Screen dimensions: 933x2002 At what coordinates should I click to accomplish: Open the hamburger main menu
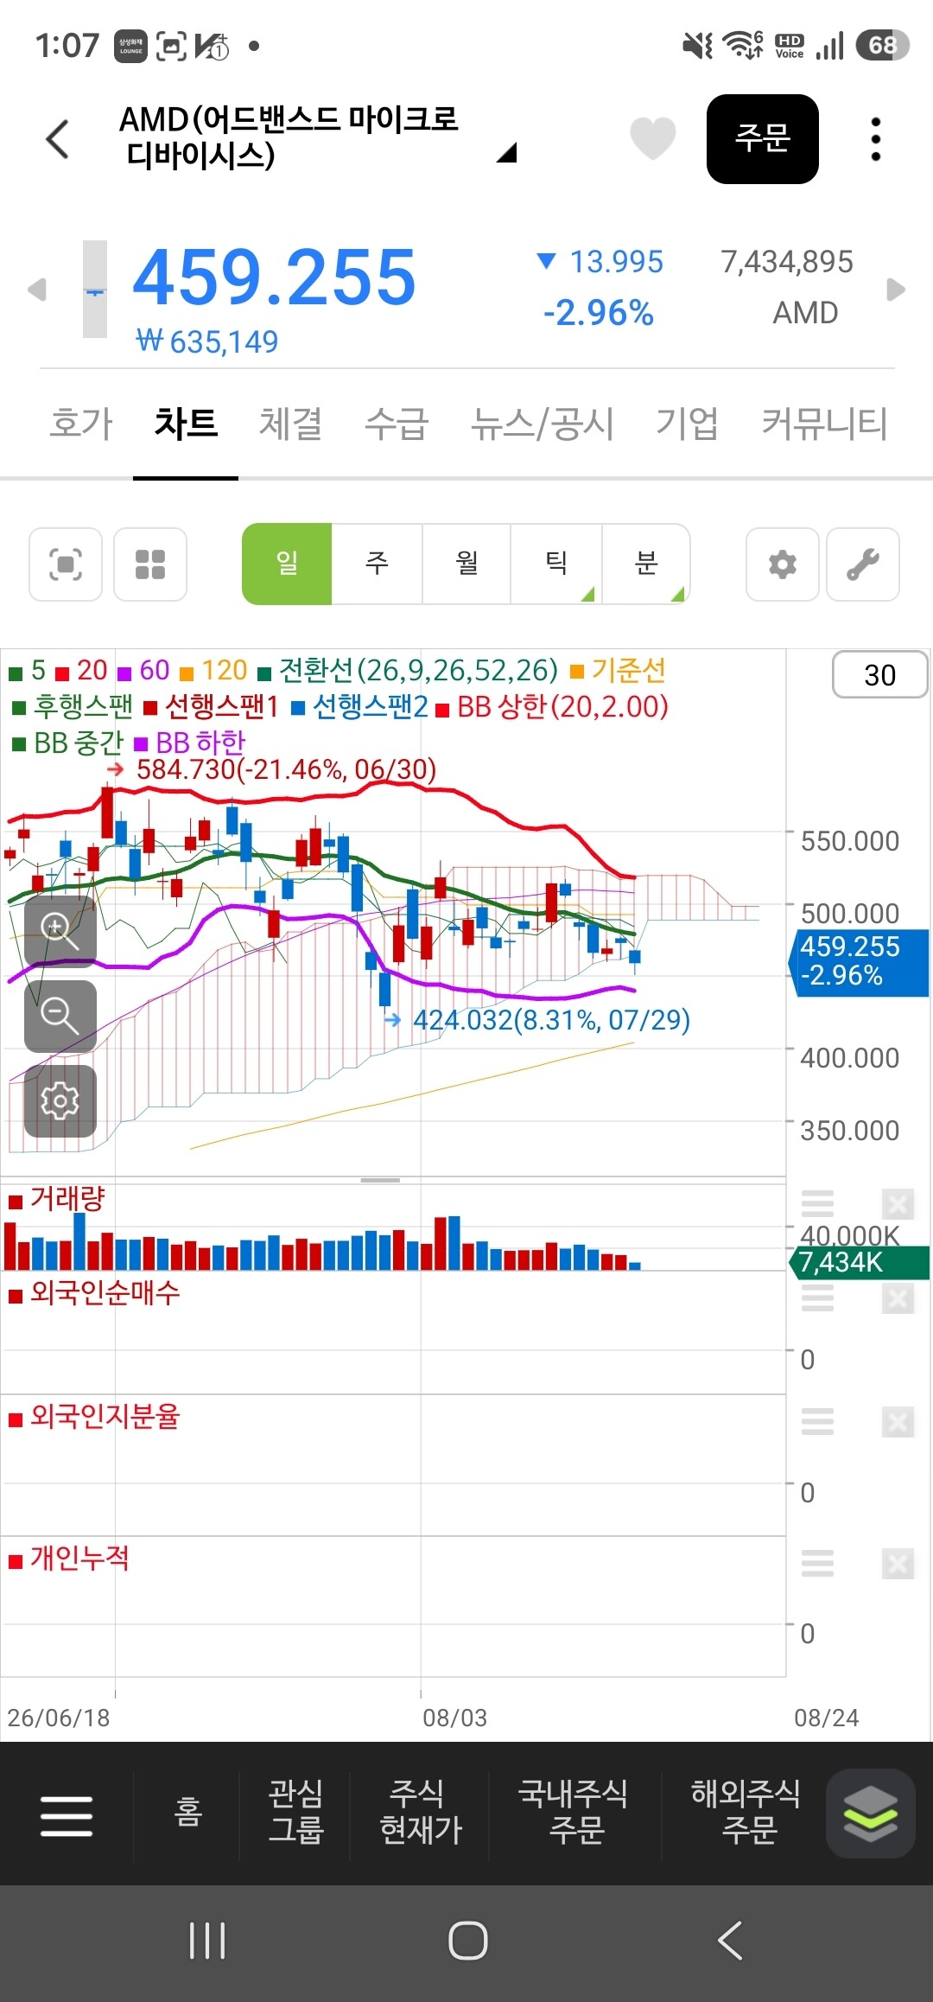pyautogui.click(x=67, y=1814)
